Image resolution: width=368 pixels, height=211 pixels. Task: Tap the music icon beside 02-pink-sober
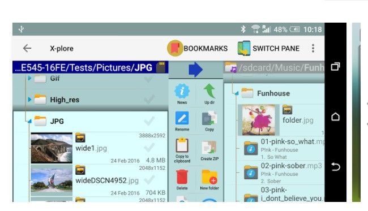pos(251,173)
